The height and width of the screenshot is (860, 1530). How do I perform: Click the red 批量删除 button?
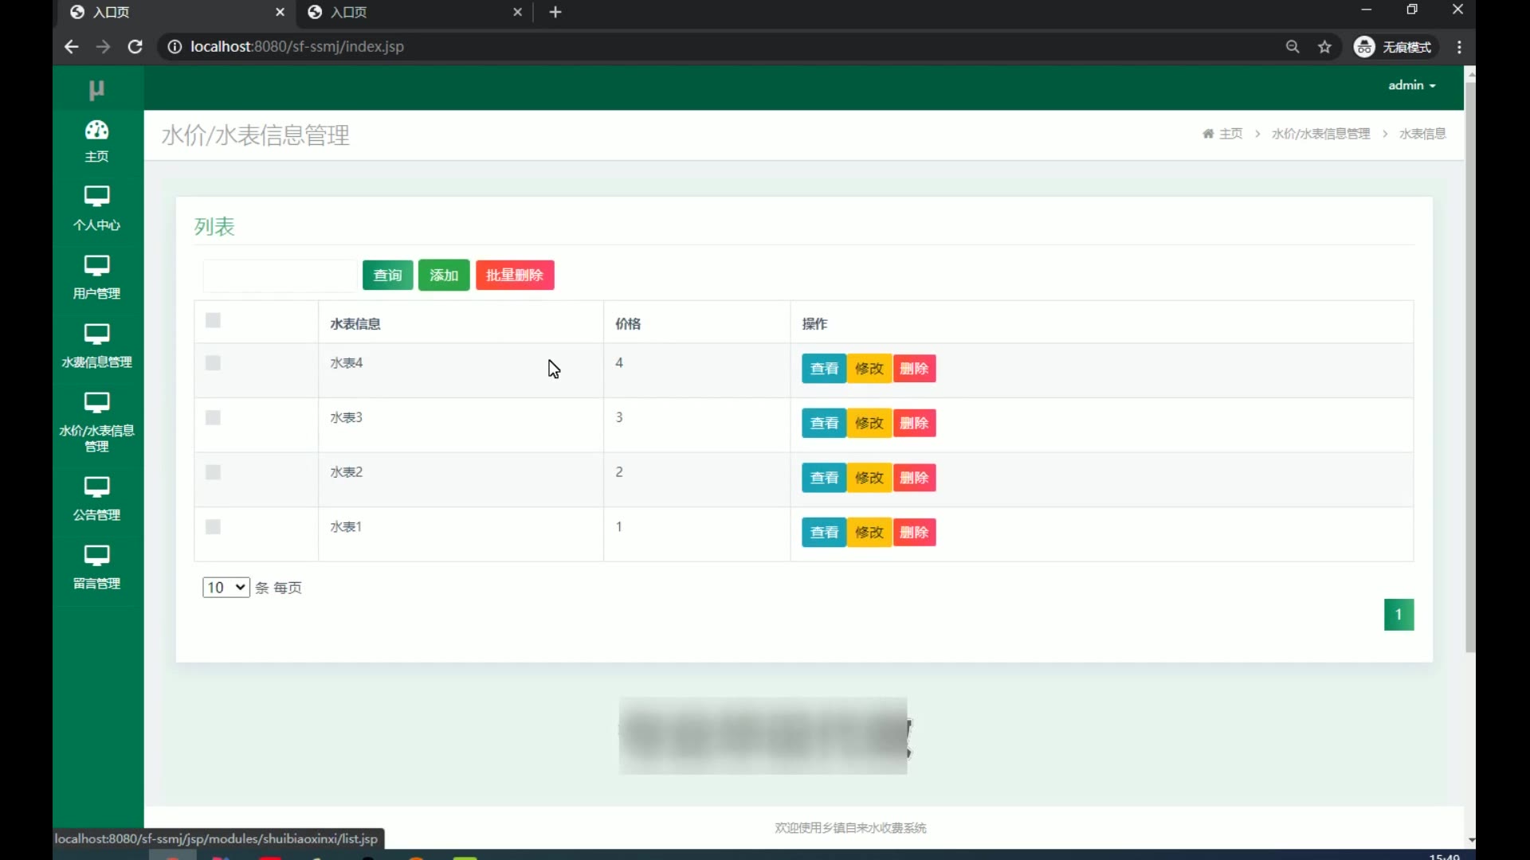515,276
